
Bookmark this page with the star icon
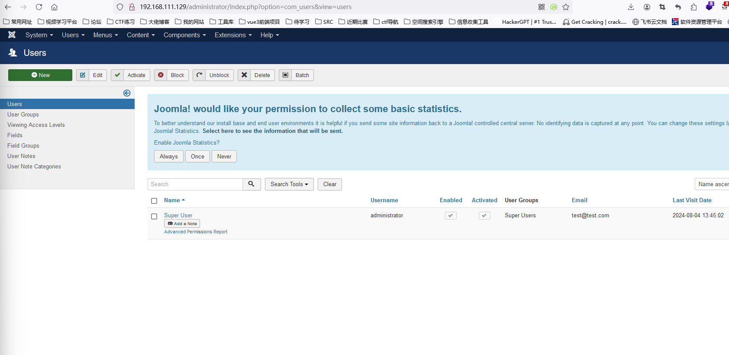click(566, 7)
